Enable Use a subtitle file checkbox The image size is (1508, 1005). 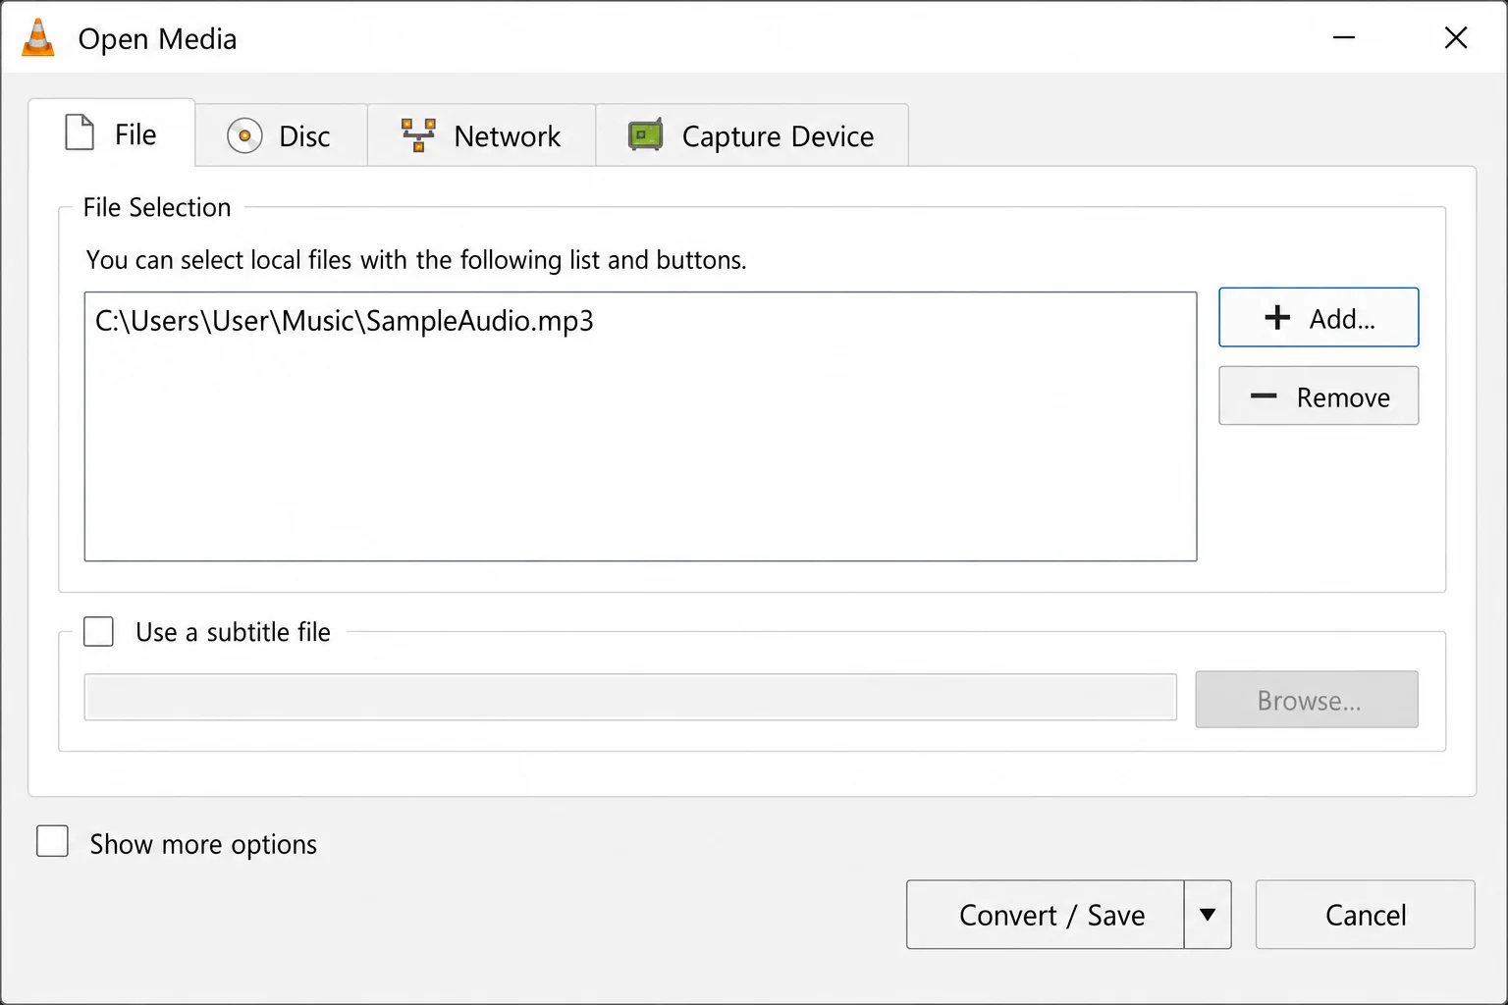pyautogui.click(x=98, y=631)
